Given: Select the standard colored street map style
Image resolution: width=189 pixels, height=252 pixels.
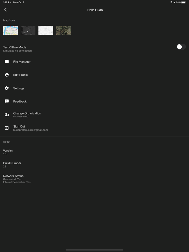Looking at the screenshot, I should pyautogui.click(x=10, y=31).
